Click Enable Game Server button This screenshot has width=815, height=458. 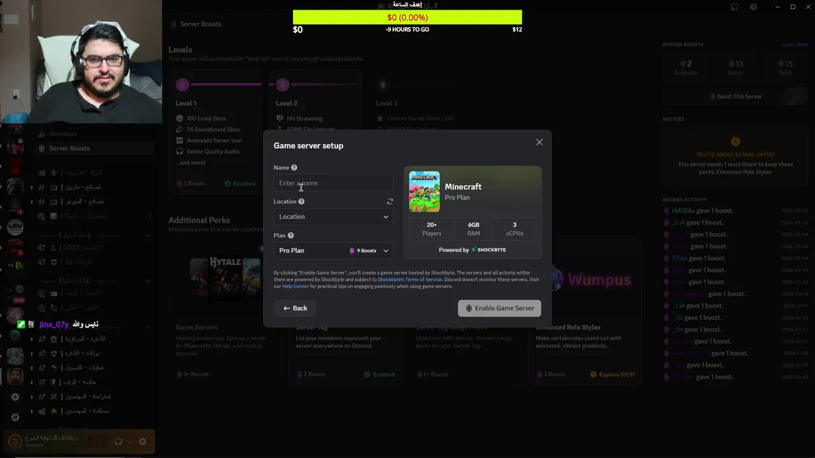point(499,309)
